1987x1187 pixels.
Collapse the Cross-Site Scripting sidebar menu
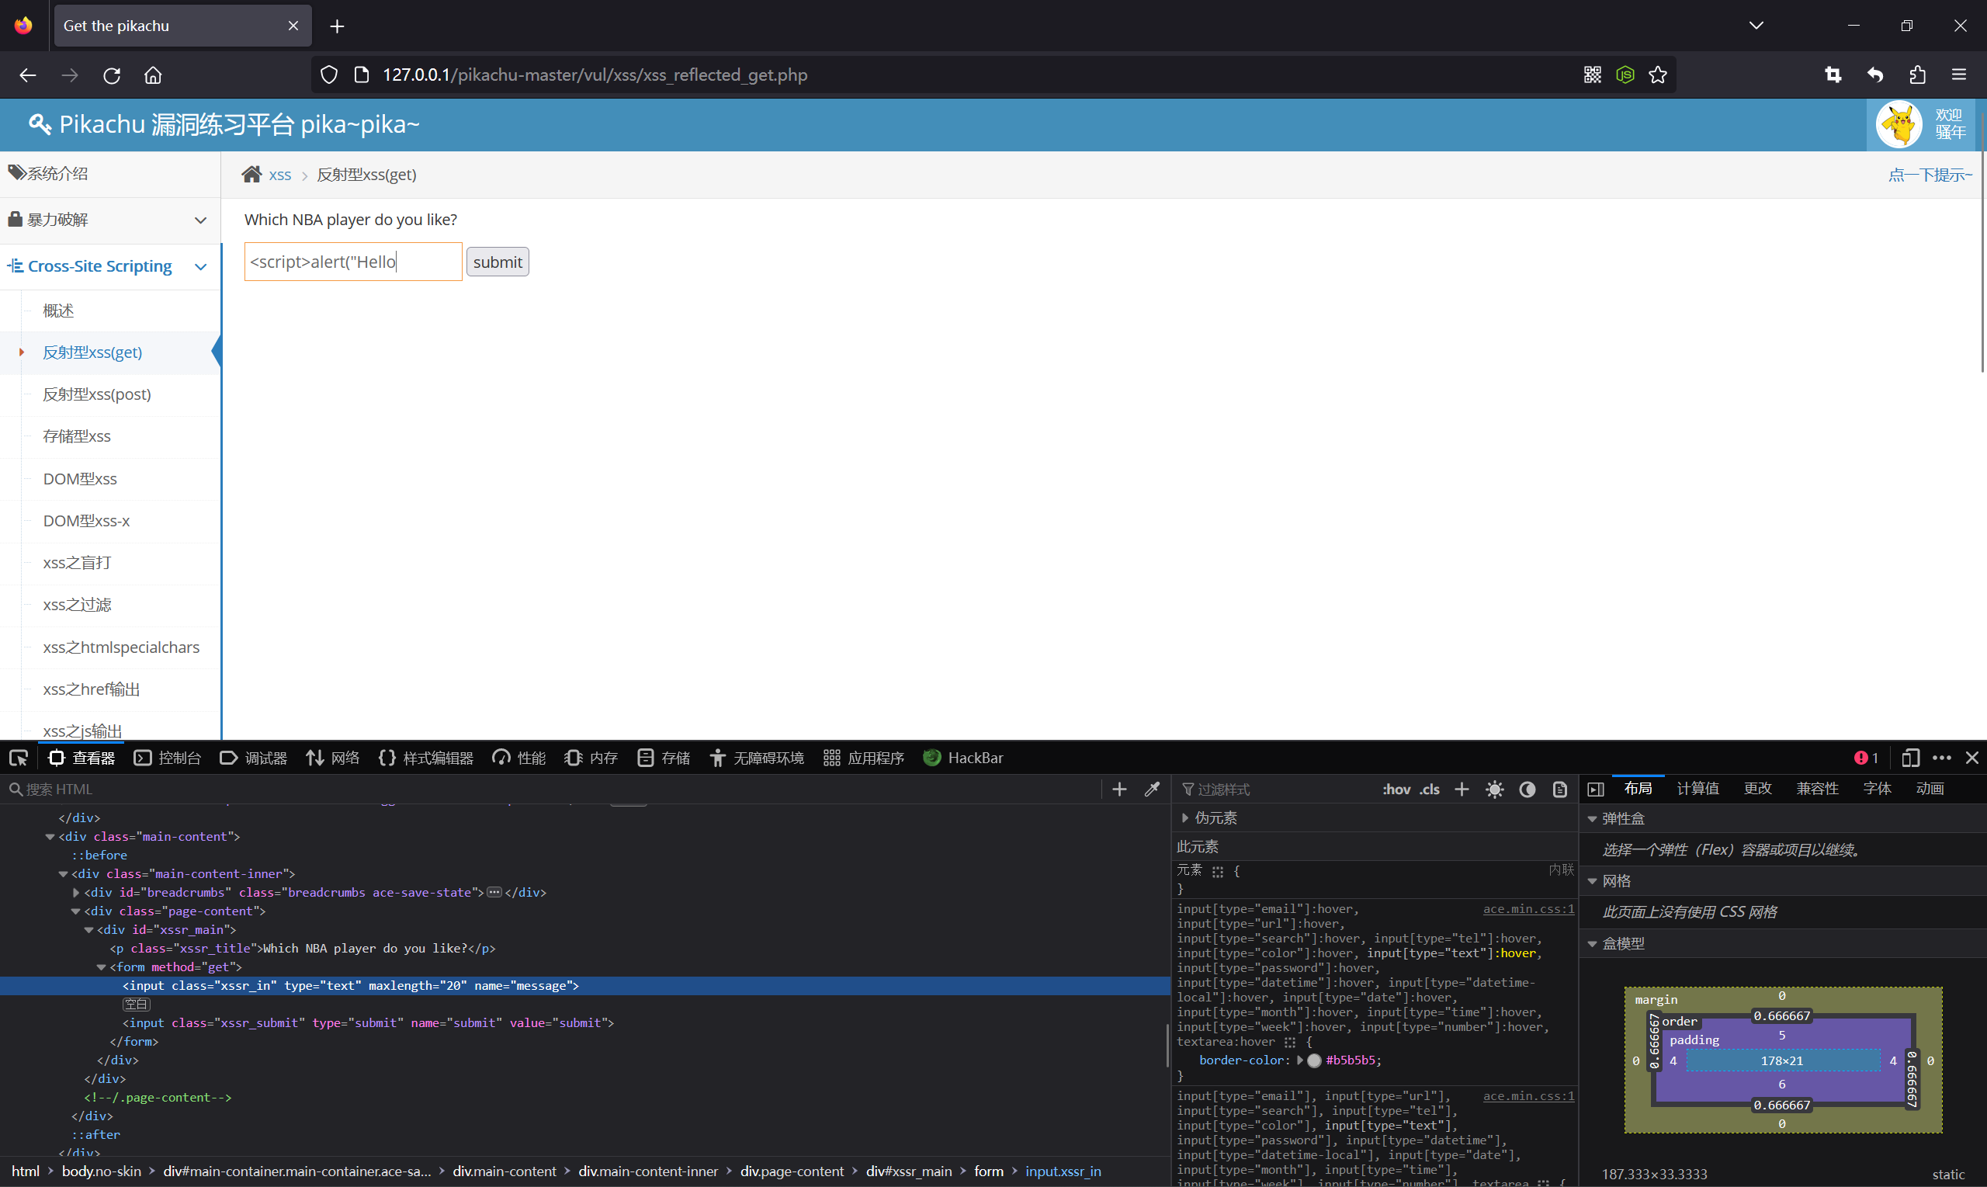[110, 266]
